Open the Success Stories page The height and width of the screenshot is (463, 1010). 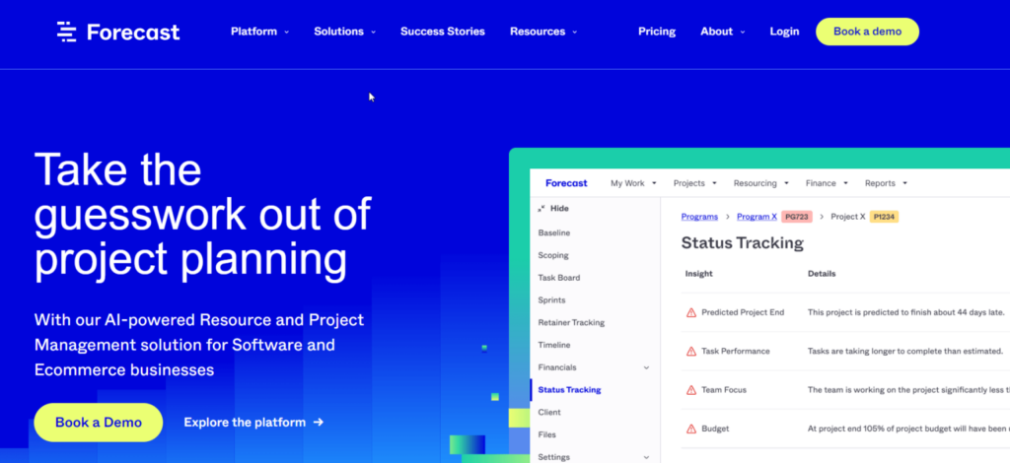click(x=442, y=32)
